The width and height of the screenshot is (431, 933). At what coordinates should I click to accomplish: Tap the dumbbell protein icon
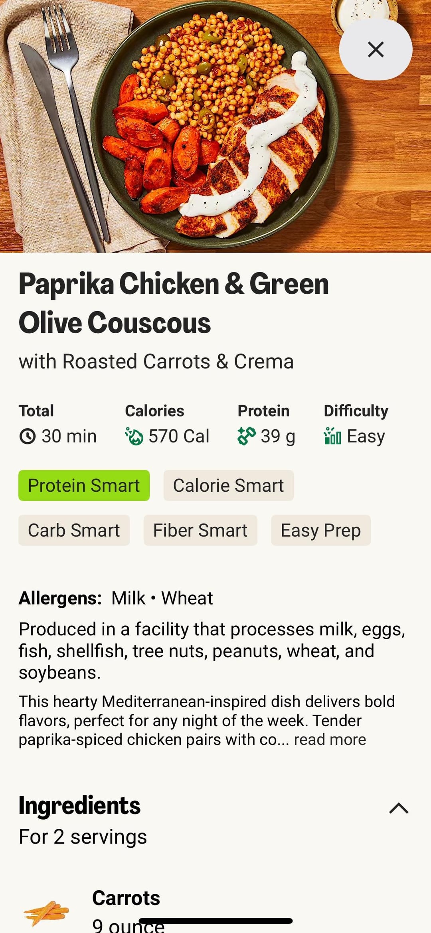(x=246, y=436)
